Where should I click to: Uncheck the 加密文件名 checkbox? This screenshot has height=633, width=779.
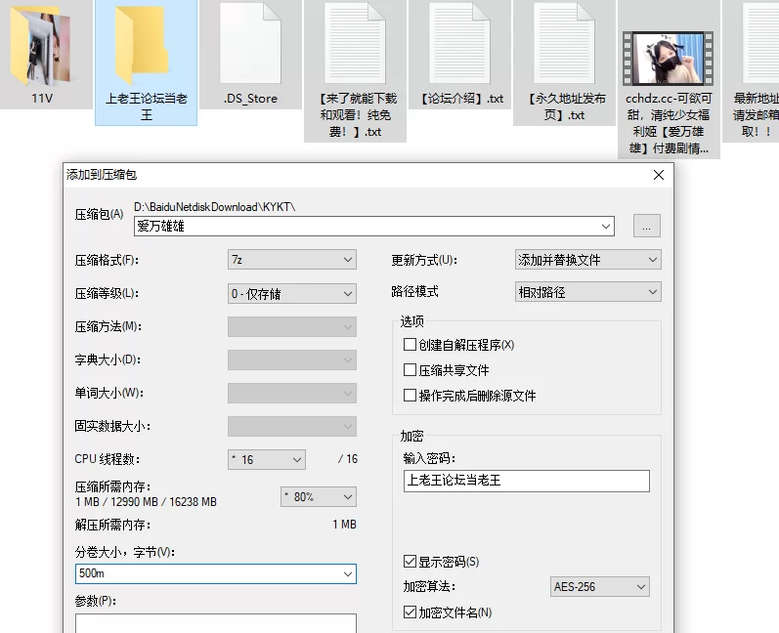[410, 612]
